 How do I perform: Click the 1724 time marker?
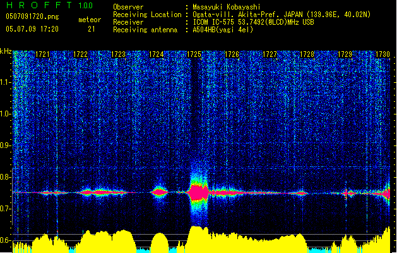[157, 54]
